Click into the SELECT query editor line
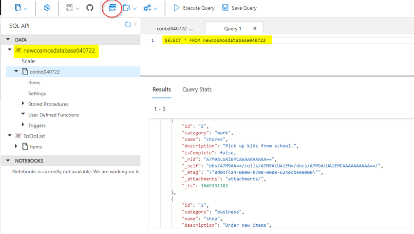The width and height of the screenshot is (414, 234). pyautogui.click(x=215, y=40)
